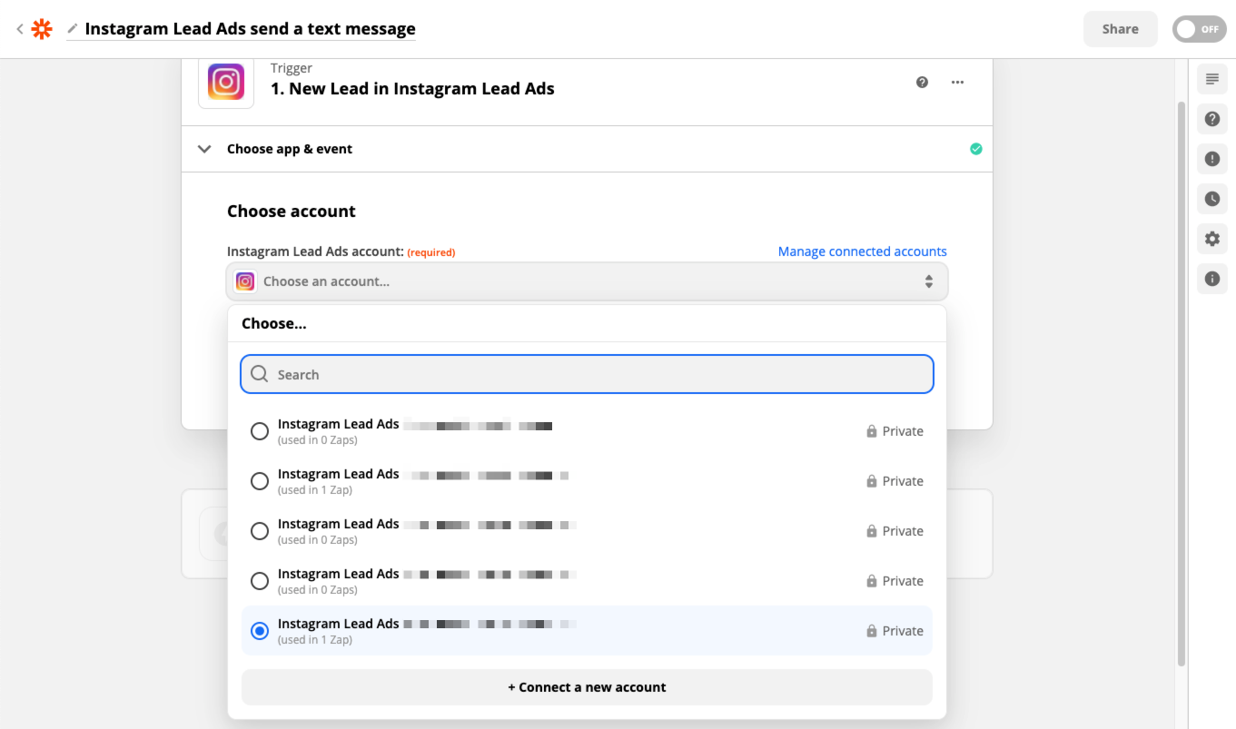
Task: Open the settings gear sidebar icon
Action: (x=1211, y=239)
